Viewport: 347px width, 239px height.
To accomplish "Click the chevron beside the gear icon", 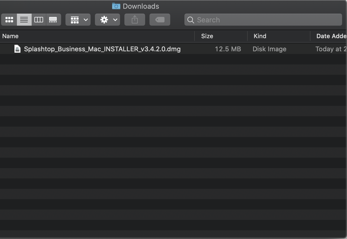I will pos(115,20).
